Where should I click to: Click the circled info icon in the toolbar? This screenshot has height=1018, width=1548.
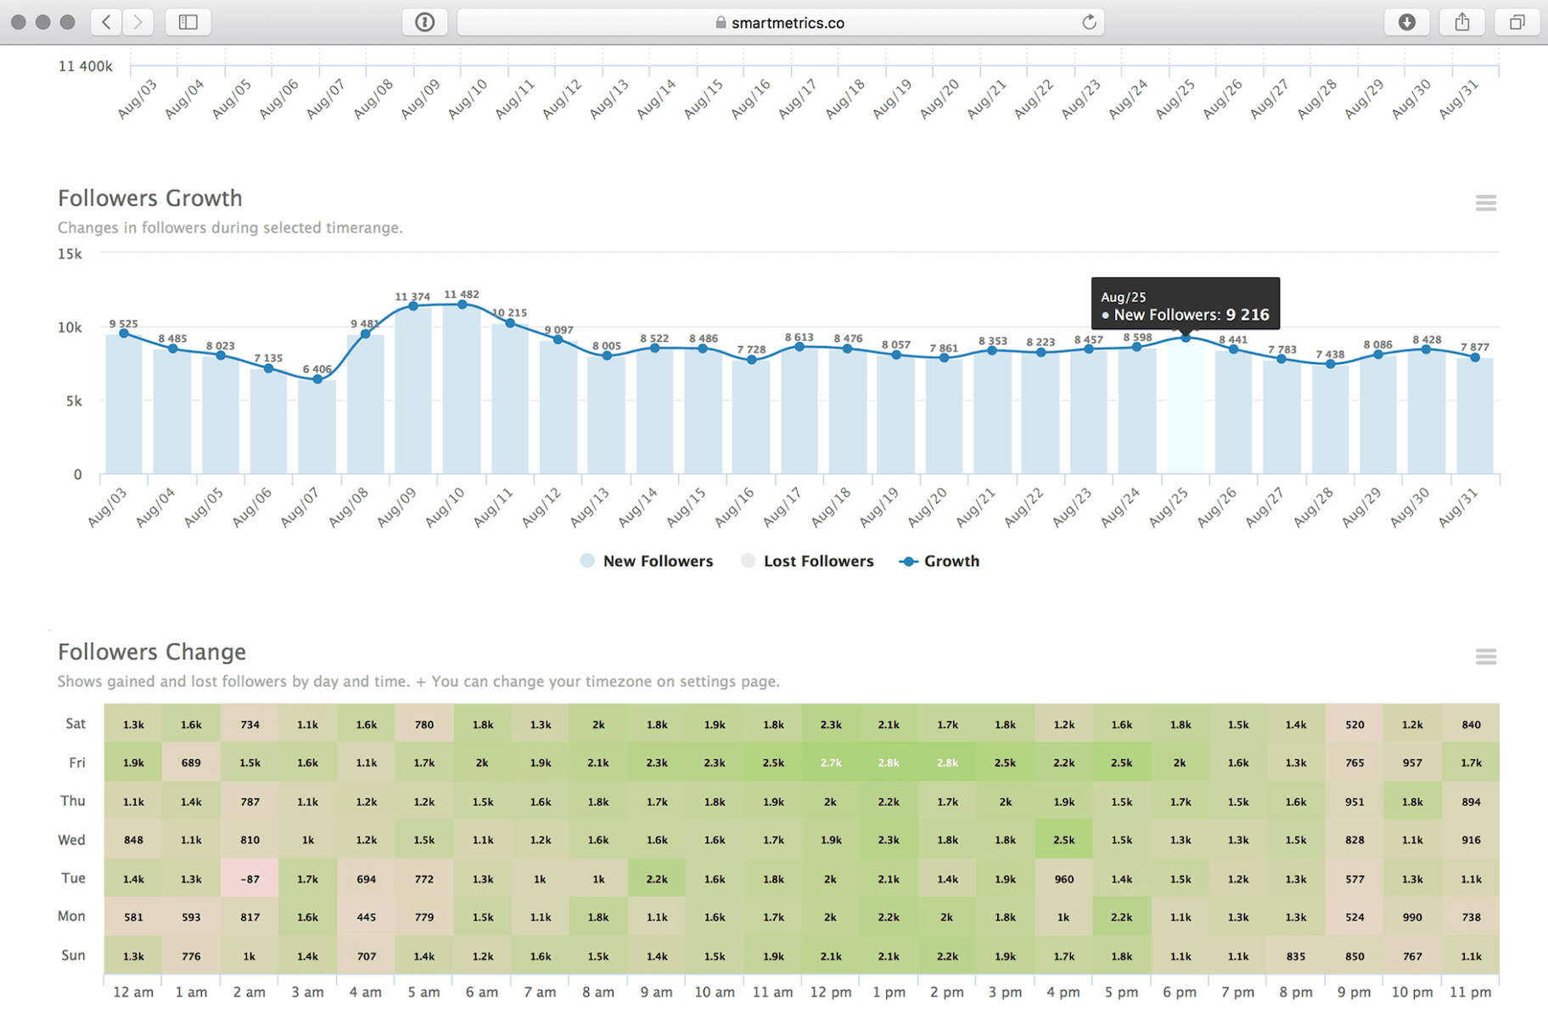click(x=424, y=22)
